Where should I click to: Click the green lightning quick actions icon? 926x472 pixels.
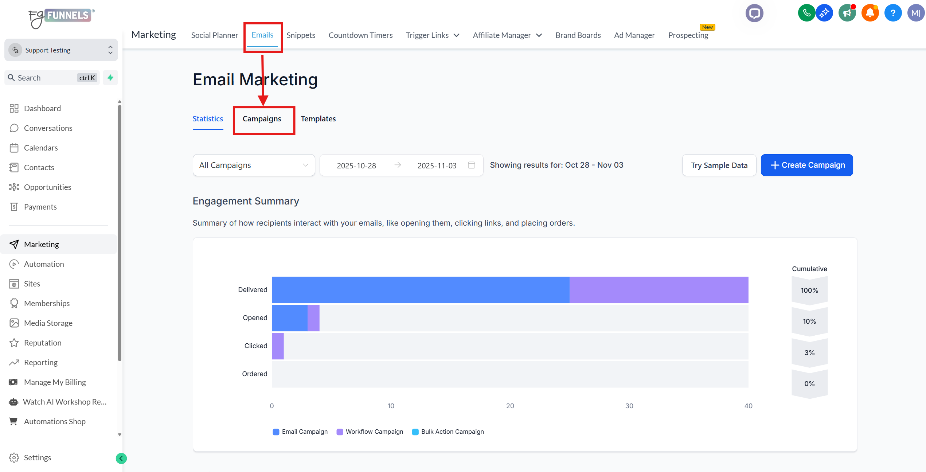[x=110, y=78]
